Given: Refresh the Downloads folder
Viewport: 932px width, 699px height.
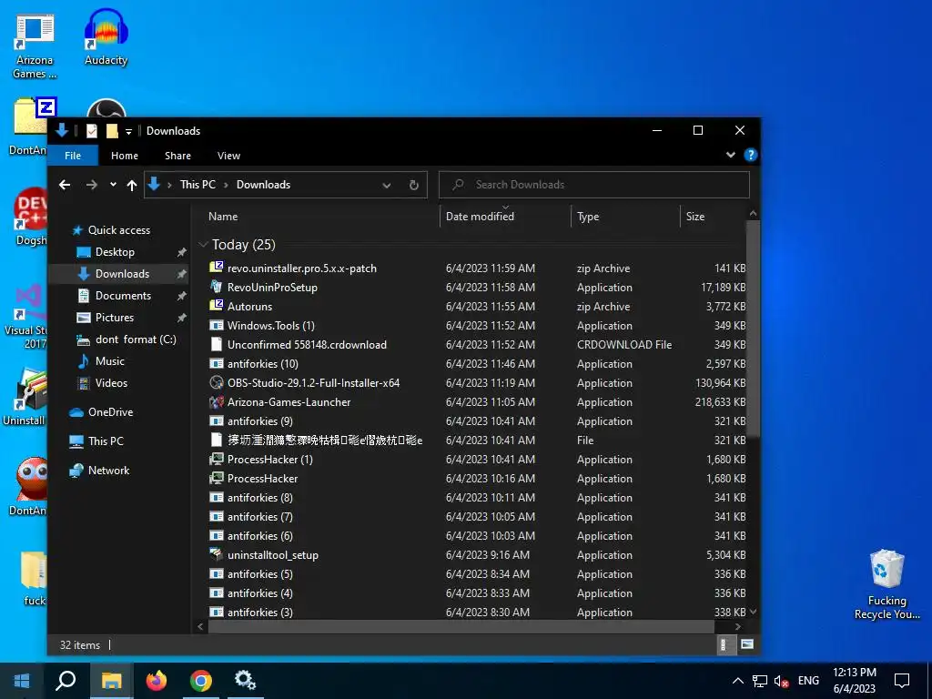Looking at the screenshot, I should pyautogui.click(x=414, y=186).
